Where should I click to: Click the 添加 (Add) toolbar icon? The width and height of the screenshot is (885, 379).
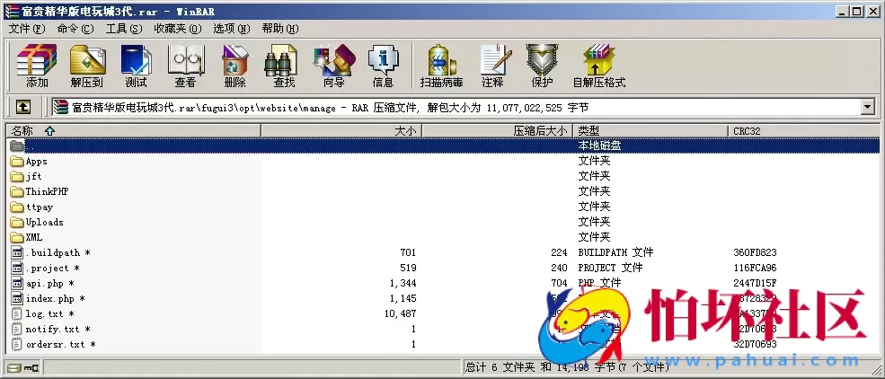pos(37,66)
